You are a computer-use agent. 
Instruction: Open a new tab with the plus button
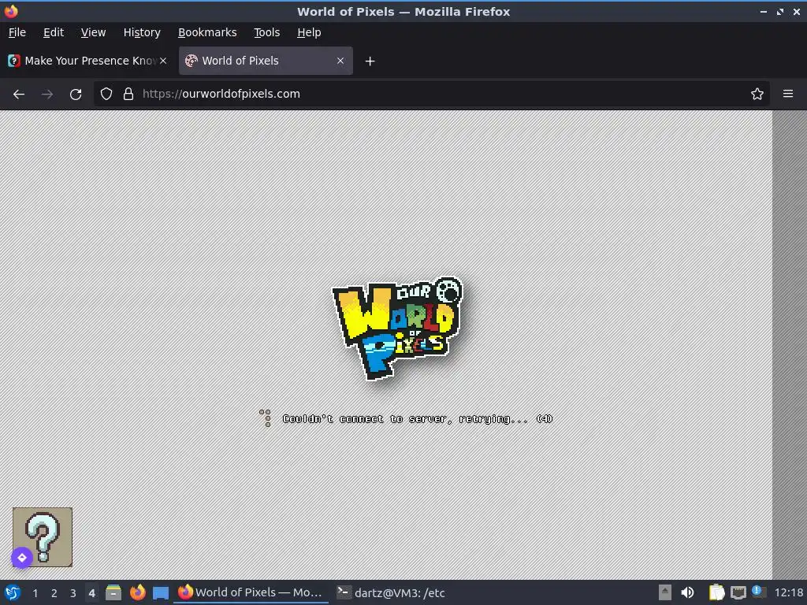[x=370, y=61]
